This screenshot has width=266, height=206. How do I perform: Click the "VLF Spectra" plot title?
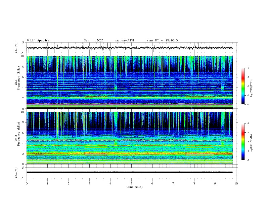38,40
